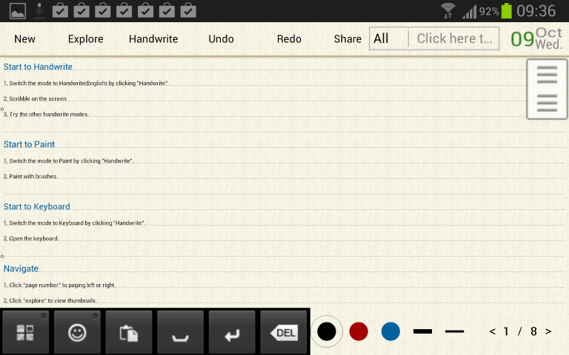Screen dimensions: 569x355
Task: Select the blue pen color
Action: tap(390, 331)
